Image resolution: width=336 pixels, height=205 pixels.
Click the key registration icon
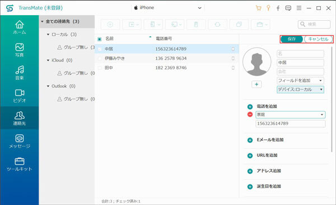coord(268,8)
